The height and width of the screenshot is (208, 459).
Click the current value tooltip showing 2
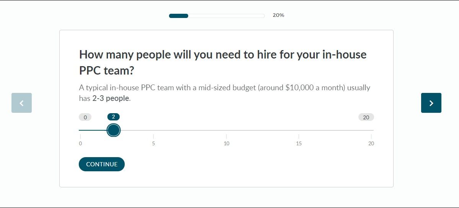click(113, 117)
